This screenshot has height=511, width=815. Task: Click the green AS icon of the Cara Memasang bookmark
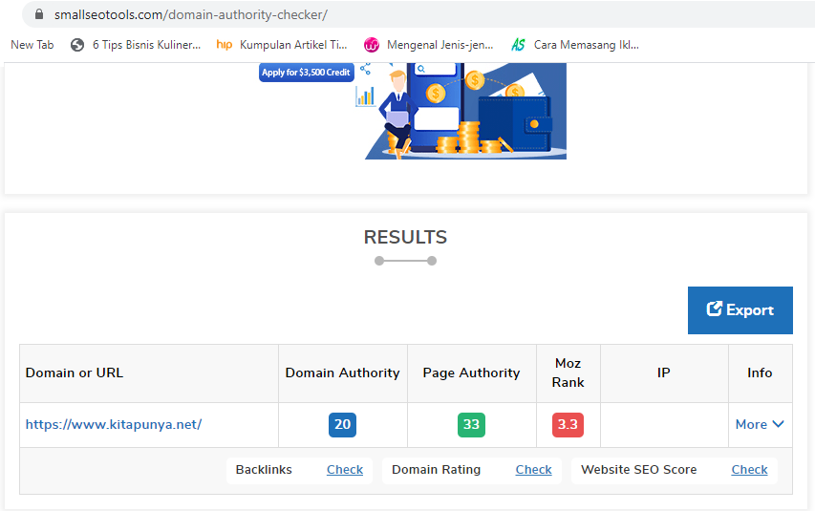coord(518,44)
